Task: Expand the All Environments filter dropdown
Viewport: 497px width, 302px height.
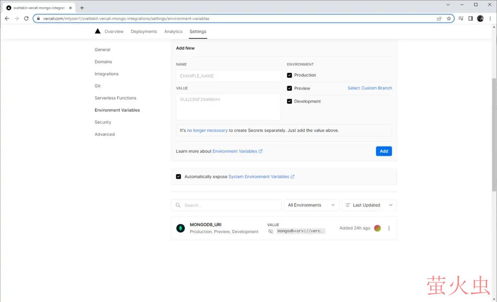Action: click(311, 205)
